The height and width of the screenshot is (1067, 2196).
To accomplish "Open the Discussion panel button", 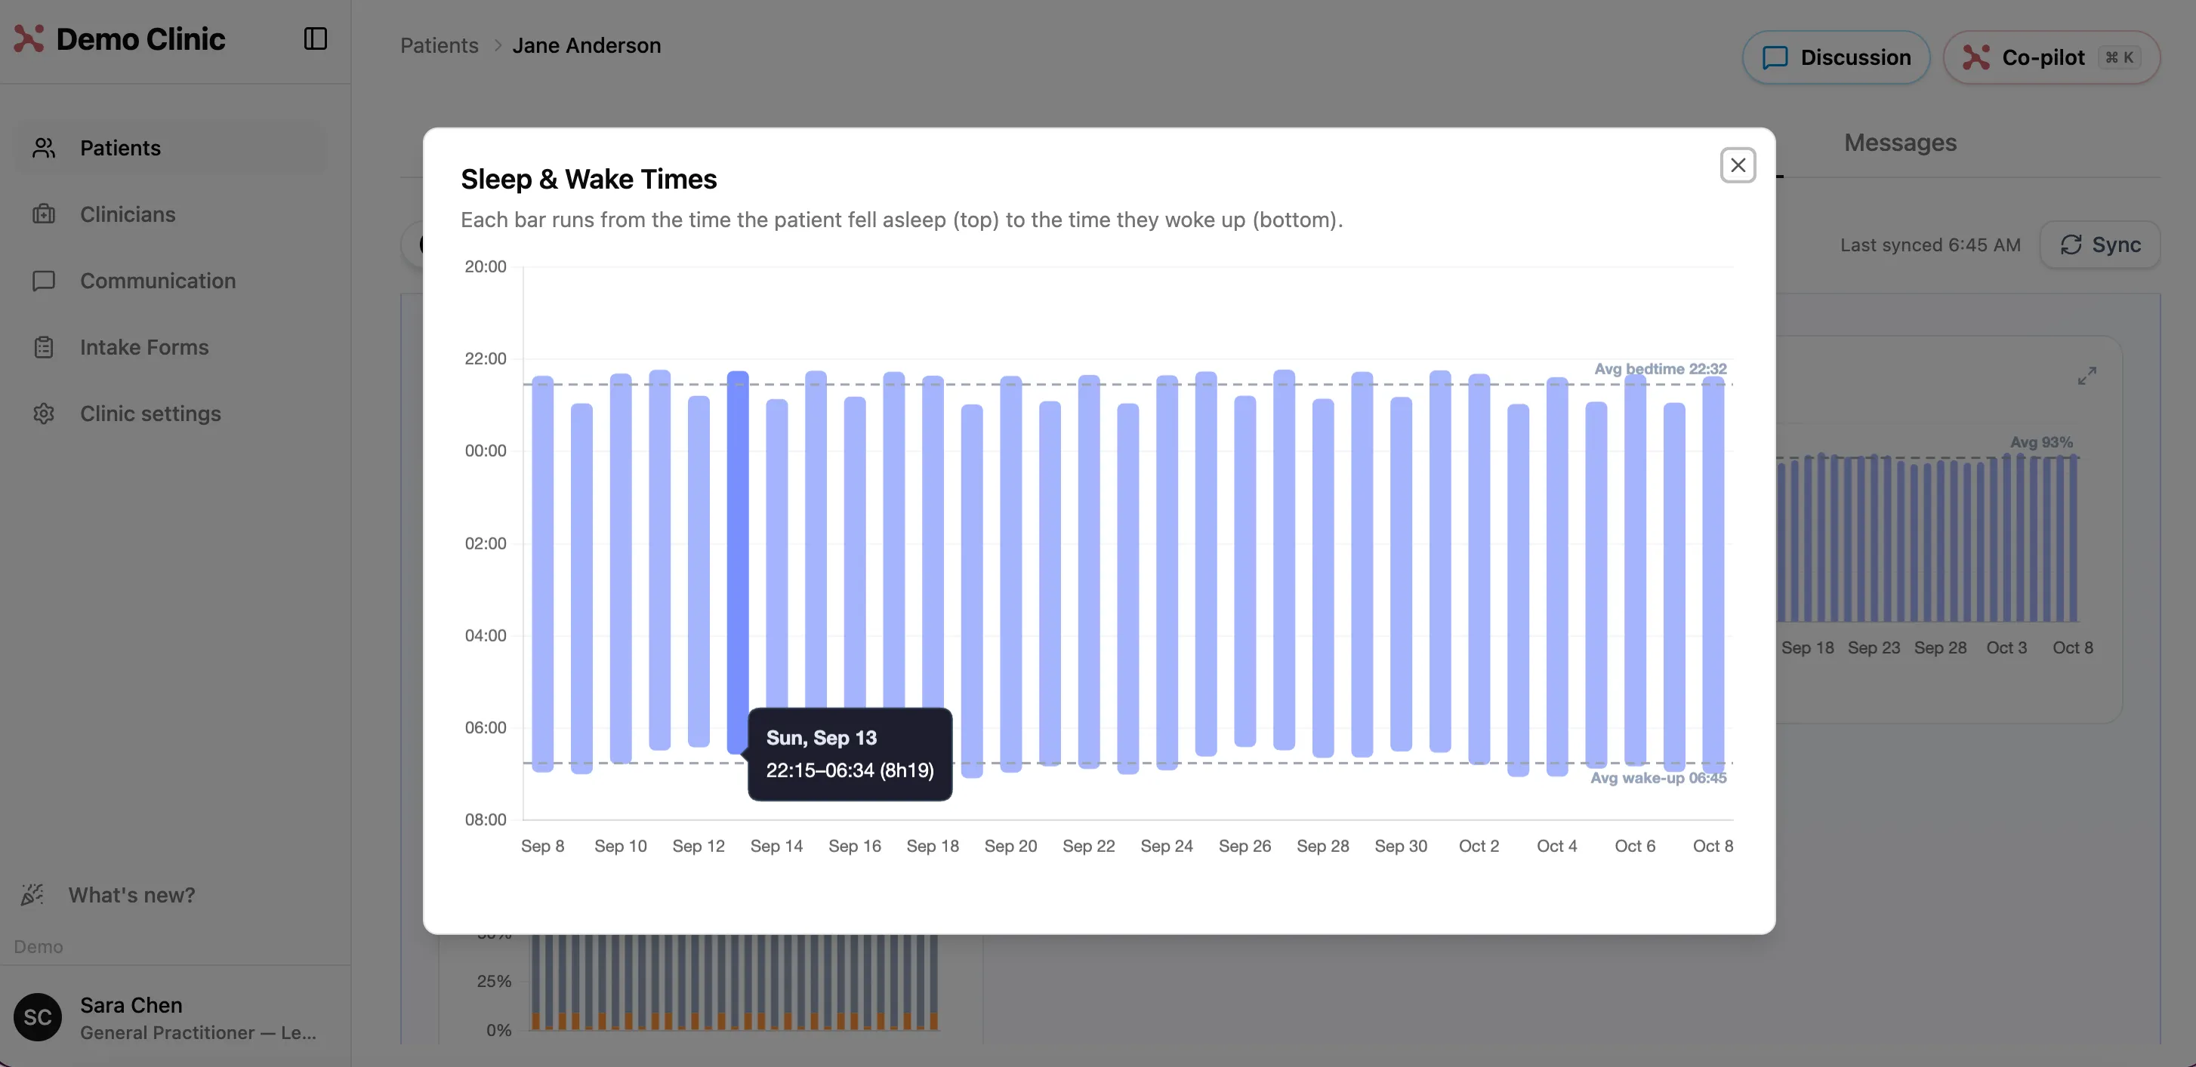I will tap(1835, 58).
